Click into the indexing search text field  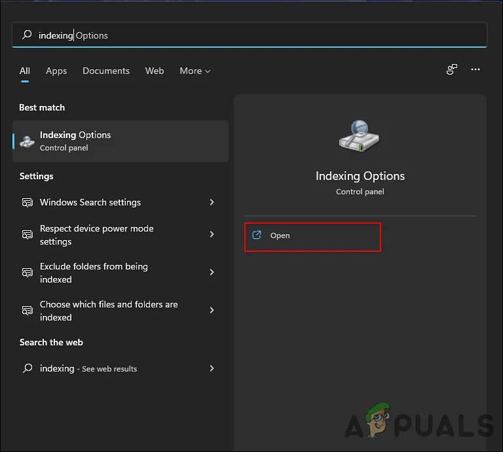click(x=250, y=35)
